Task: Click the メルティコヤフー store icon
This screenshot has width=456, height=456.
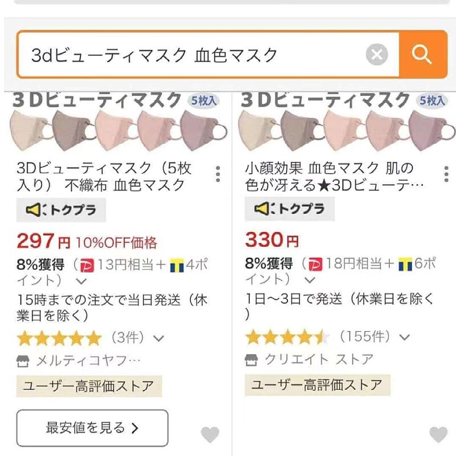Action: tap(23, 360)
